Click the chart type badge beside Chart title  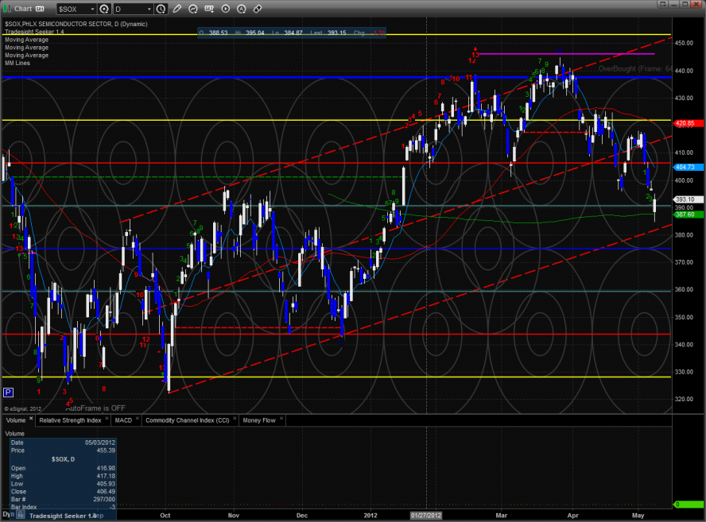[x=40, y=9]
